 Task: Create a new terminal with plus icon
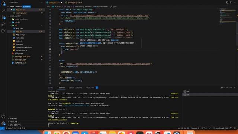[222, 88]
